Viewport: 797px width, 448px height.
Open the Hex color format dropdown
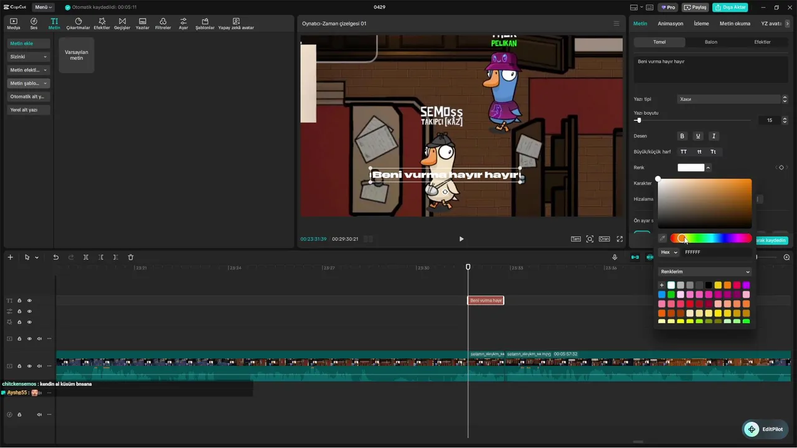tap(669, 252)
